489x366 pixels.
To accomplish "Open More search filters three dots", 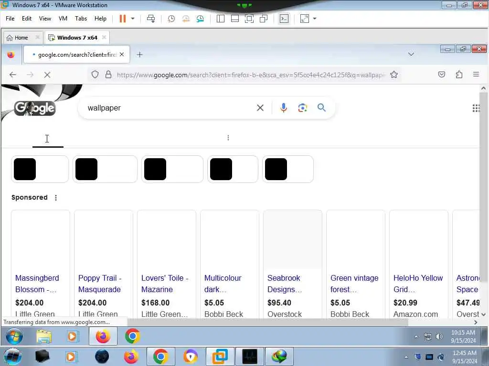I will tap(228, 138).
